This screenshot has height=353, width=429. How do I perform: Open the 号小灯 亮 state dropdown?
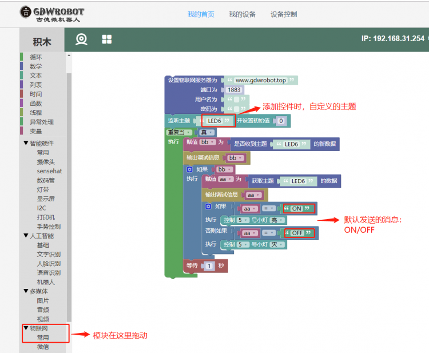point(277,220)
